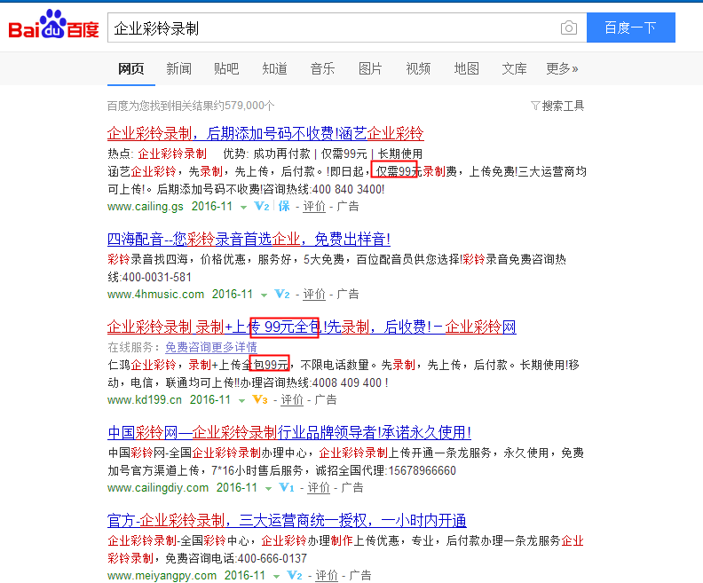Click 免费咨询更多详情 link
Screen dimensions: 703x583
tap(211, 347)
